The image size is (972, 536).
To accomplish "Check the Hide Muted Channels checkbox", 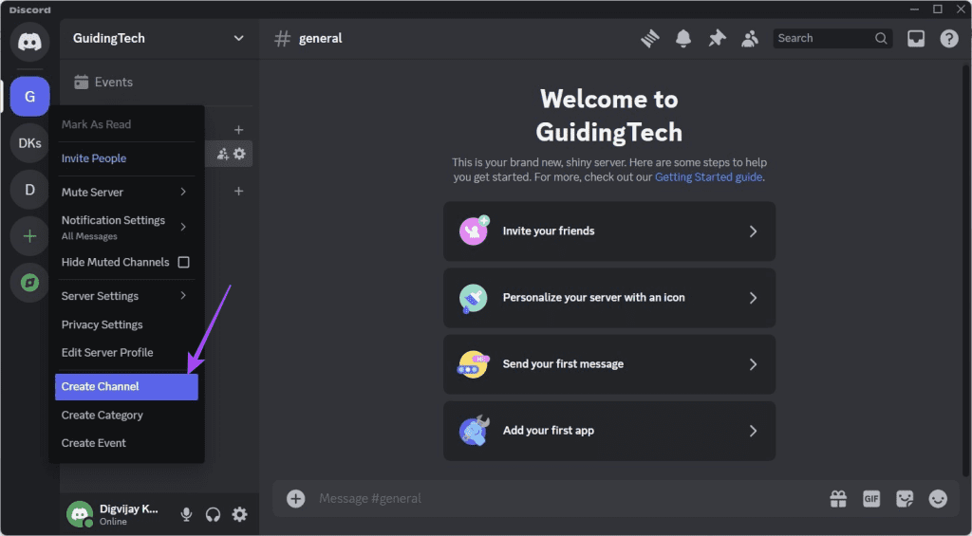I will [x=183, y=262].
